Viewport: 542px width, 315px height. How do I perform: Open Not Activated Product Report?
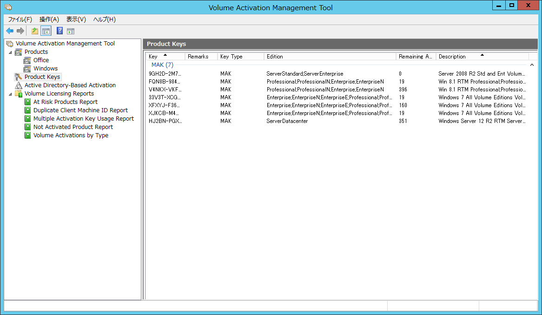pyautogui.click(x=73, y=127)
